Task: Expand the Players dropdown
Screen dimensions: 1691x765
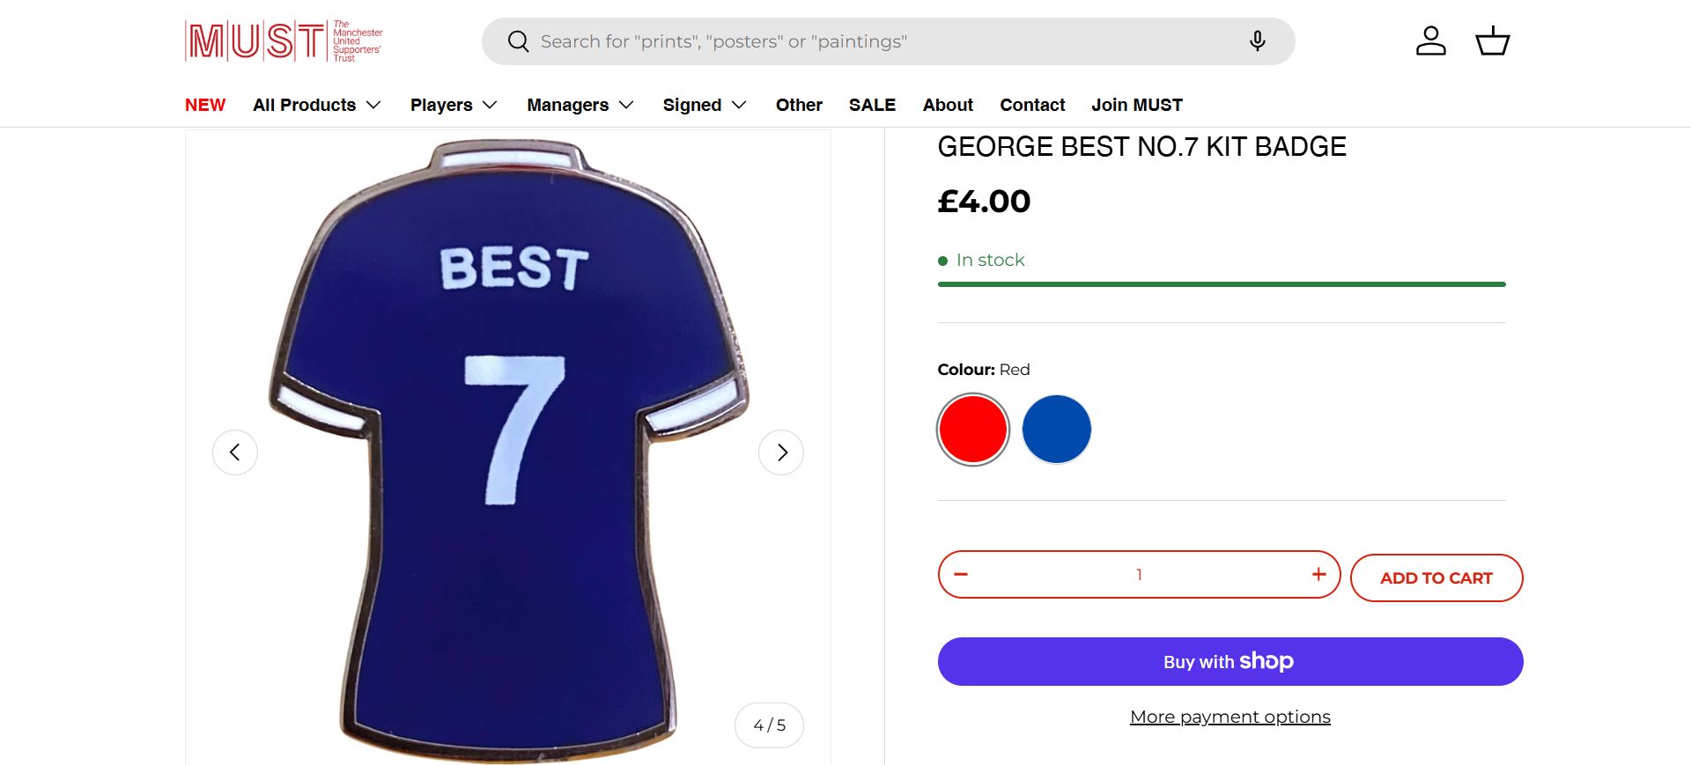Action: pyautogui.click(x=454, y=105)
